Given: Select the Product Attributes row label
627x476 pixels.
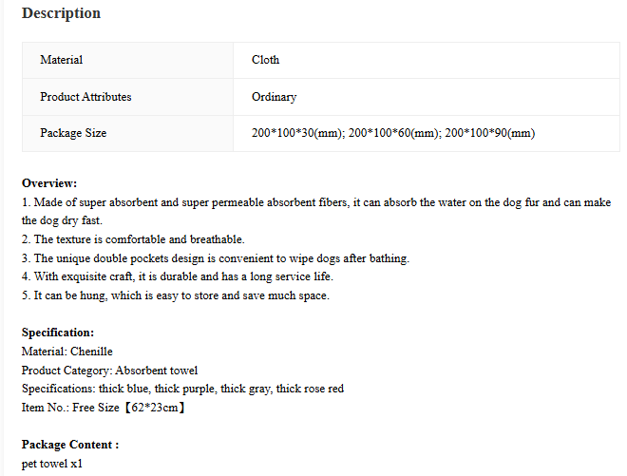Looking at the screenshot, I should [127, 97].
